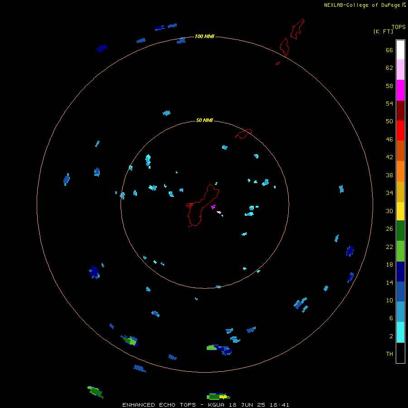Click the 100 NMI range ring label

(x=204, y=36)
